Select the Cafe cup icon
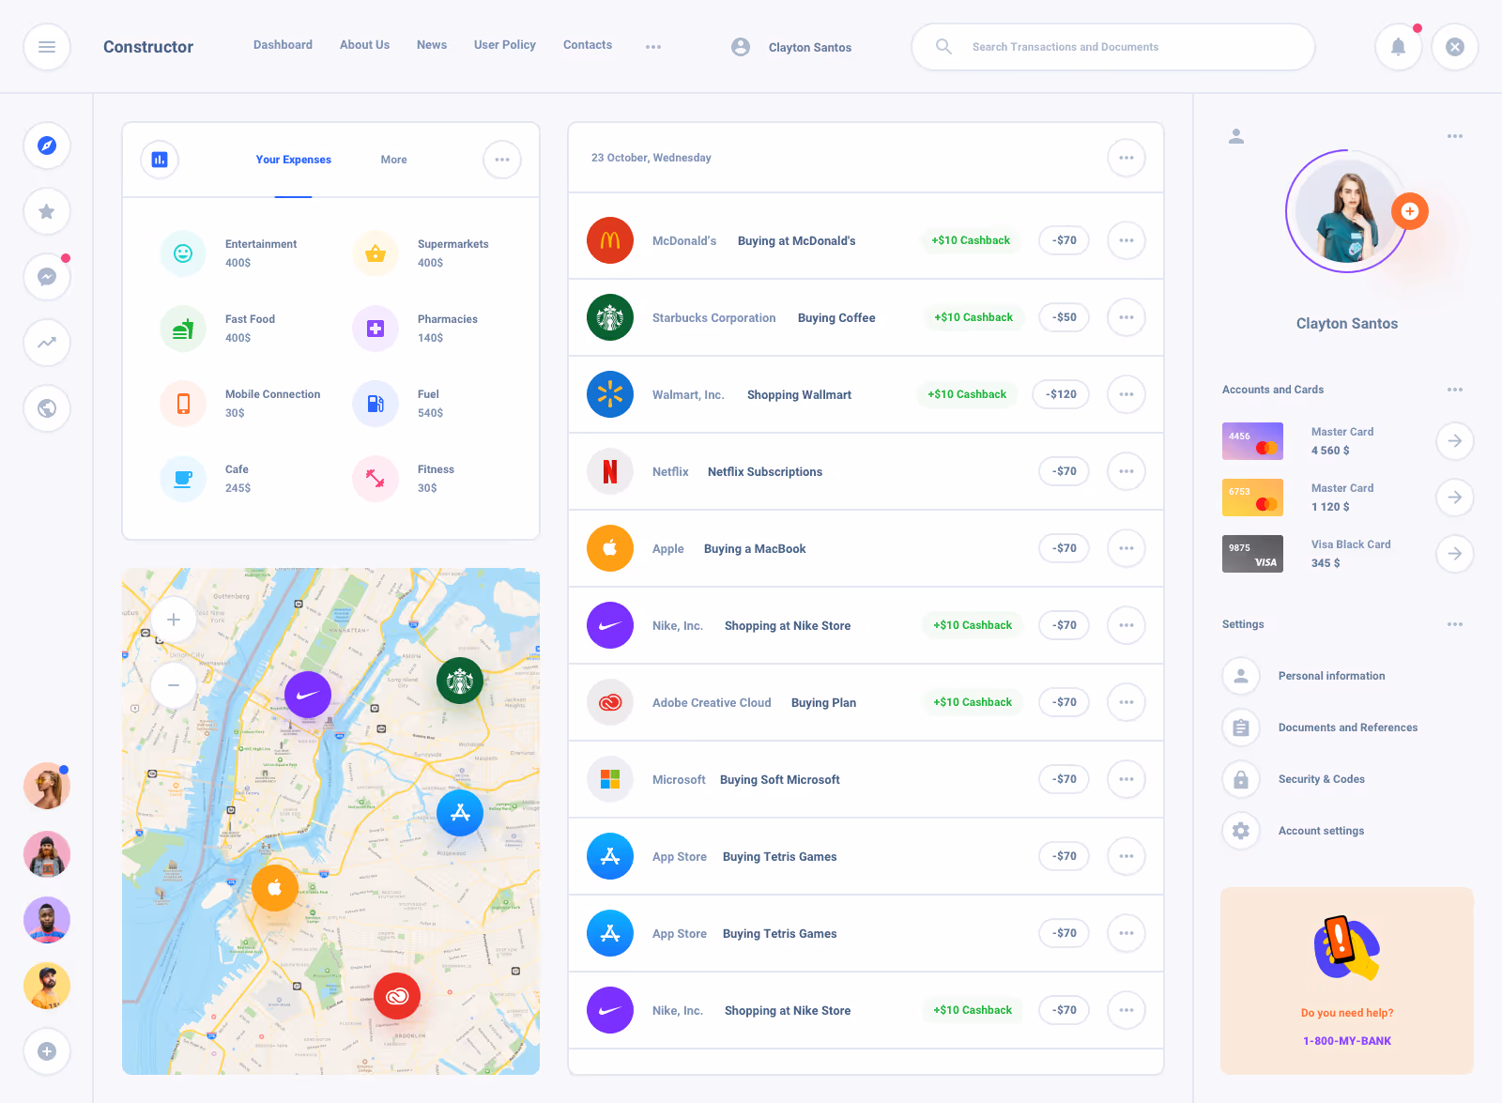The width and height of the screenshot is (1502, 1103). pos(183,479)
